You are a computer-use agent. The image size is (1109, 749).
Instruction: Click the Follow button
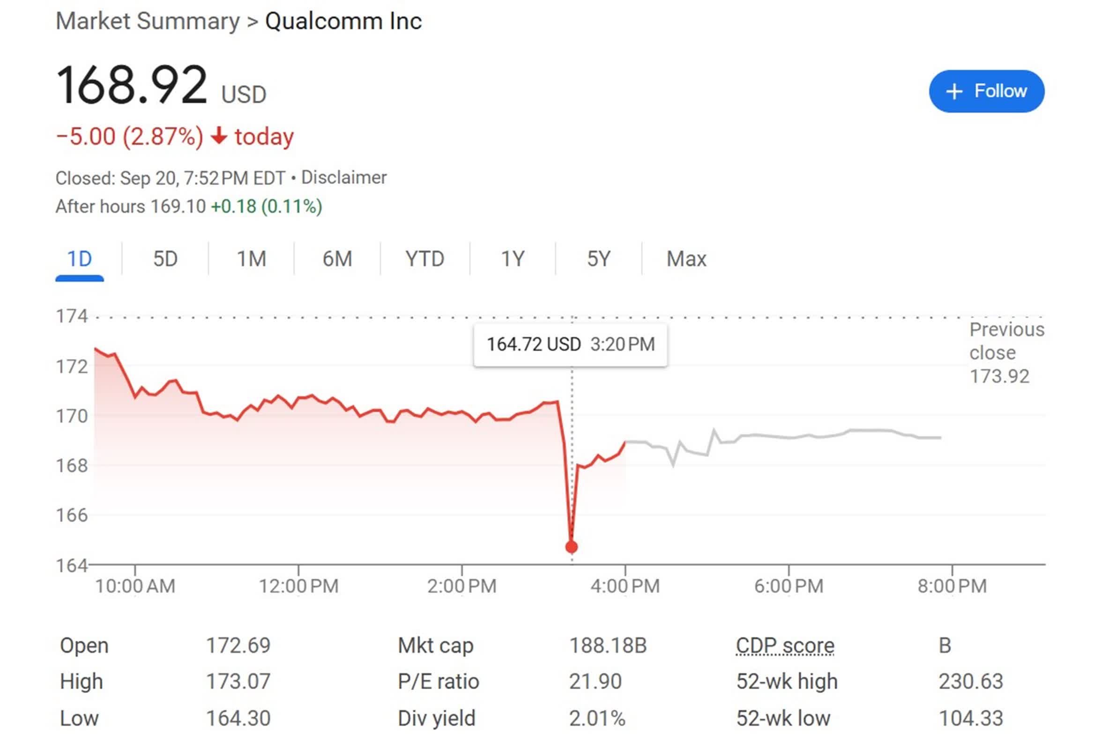coord(986,91)
